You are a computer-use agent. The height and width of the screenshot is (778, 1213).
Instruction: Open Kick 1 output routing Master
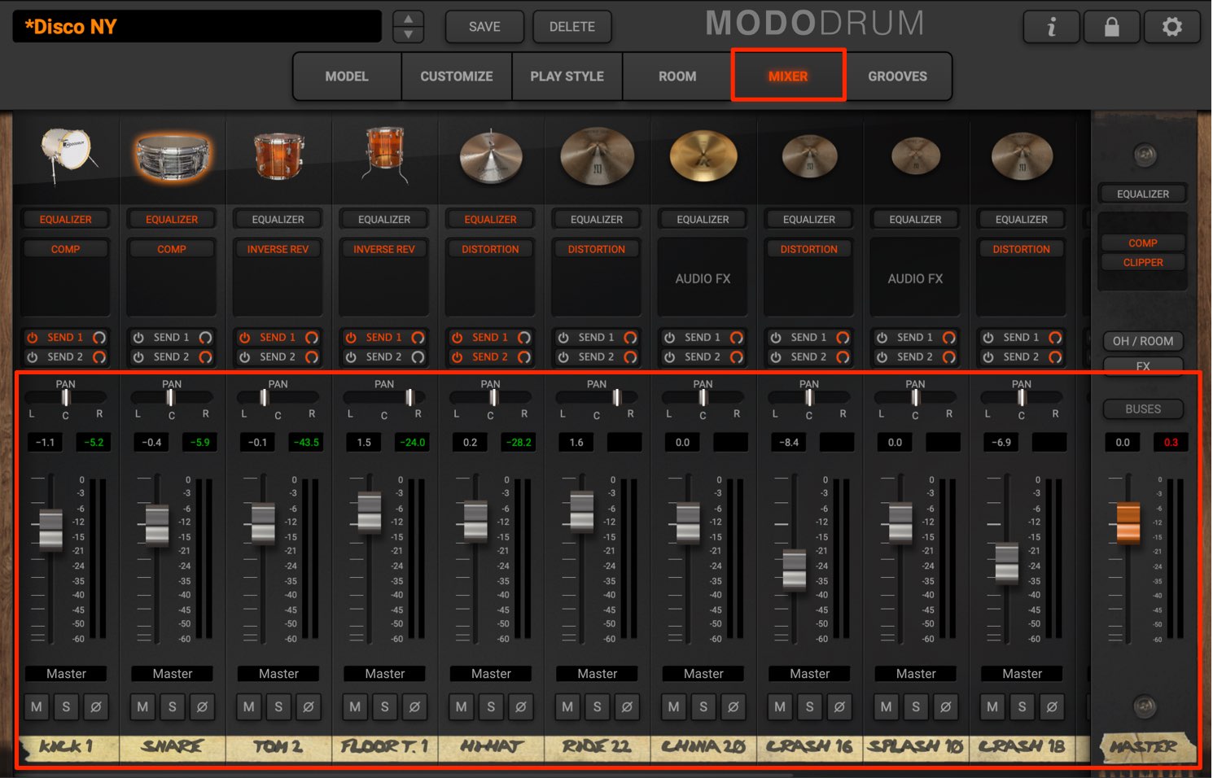pyautogui.click(x=66, y=674)
